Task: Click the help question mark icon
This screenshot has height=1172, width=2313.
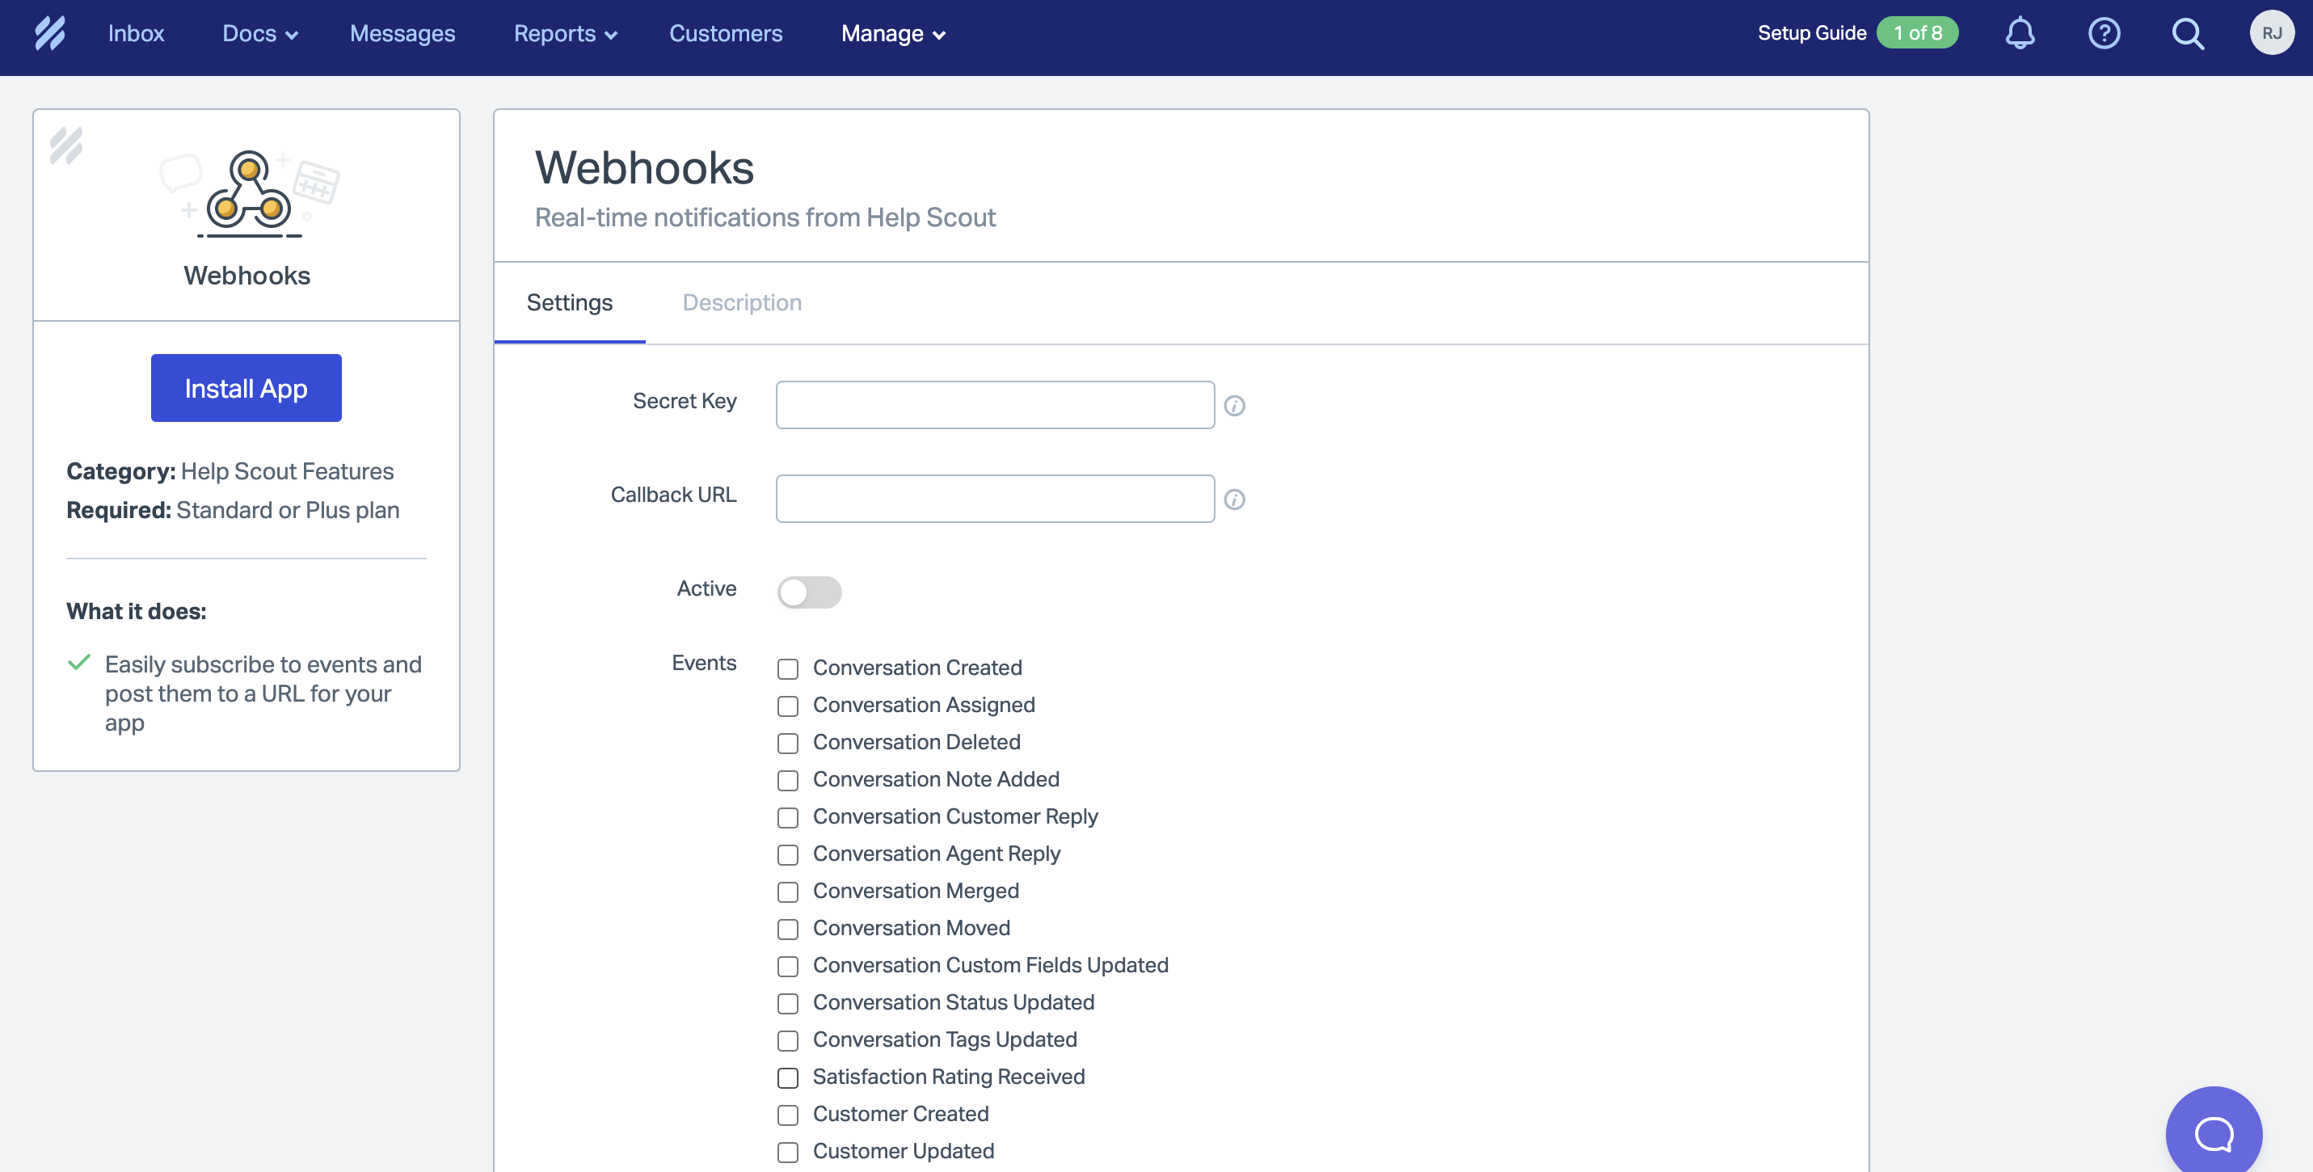Action: 2104,33
